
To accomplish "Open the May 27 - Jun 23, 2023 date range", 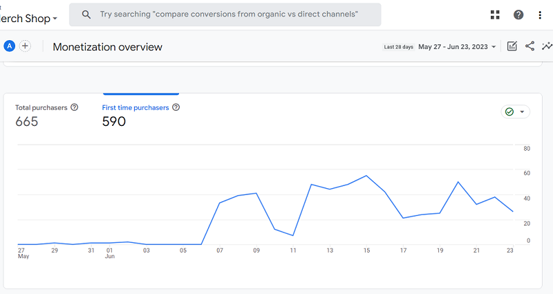I will click(x=457, y=47).
